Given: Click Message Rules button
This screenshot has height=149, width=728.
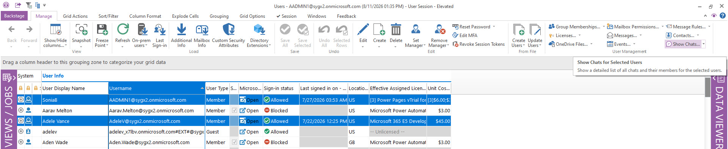Looking at the screenshot, I should click(686, 27).
